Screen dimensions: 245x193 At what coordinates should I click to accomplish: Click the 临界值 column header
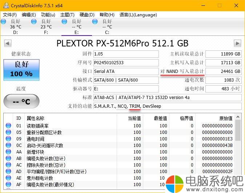click(x=182, y=118)
